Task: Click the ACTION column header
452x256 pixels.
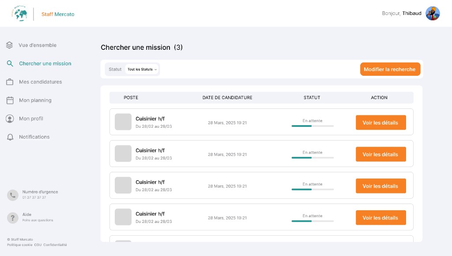Action: click(x=379, y=97)
